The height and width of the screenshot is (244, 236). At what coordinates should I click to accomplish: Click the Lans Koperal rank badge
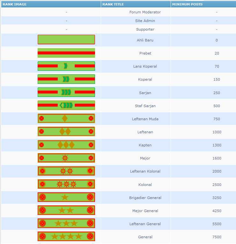click(66, 66)
